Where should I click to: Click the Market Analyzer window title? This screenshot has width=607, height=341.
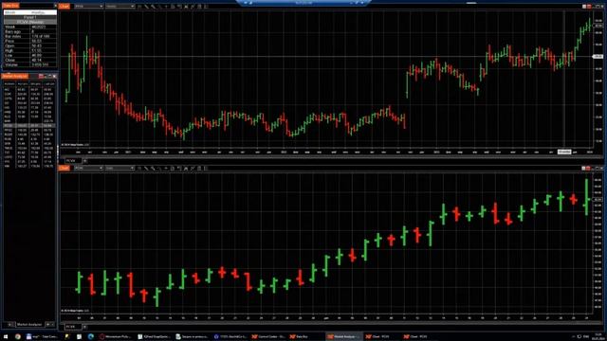coord(15,76)
